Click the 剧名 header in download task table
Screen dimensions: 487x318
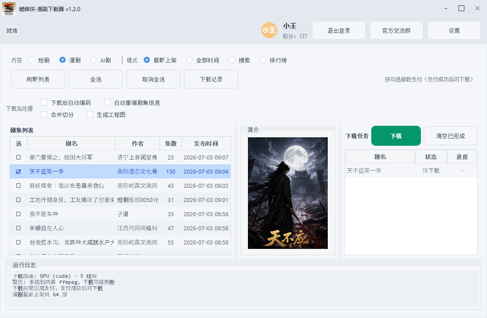(x=380, y=157)
